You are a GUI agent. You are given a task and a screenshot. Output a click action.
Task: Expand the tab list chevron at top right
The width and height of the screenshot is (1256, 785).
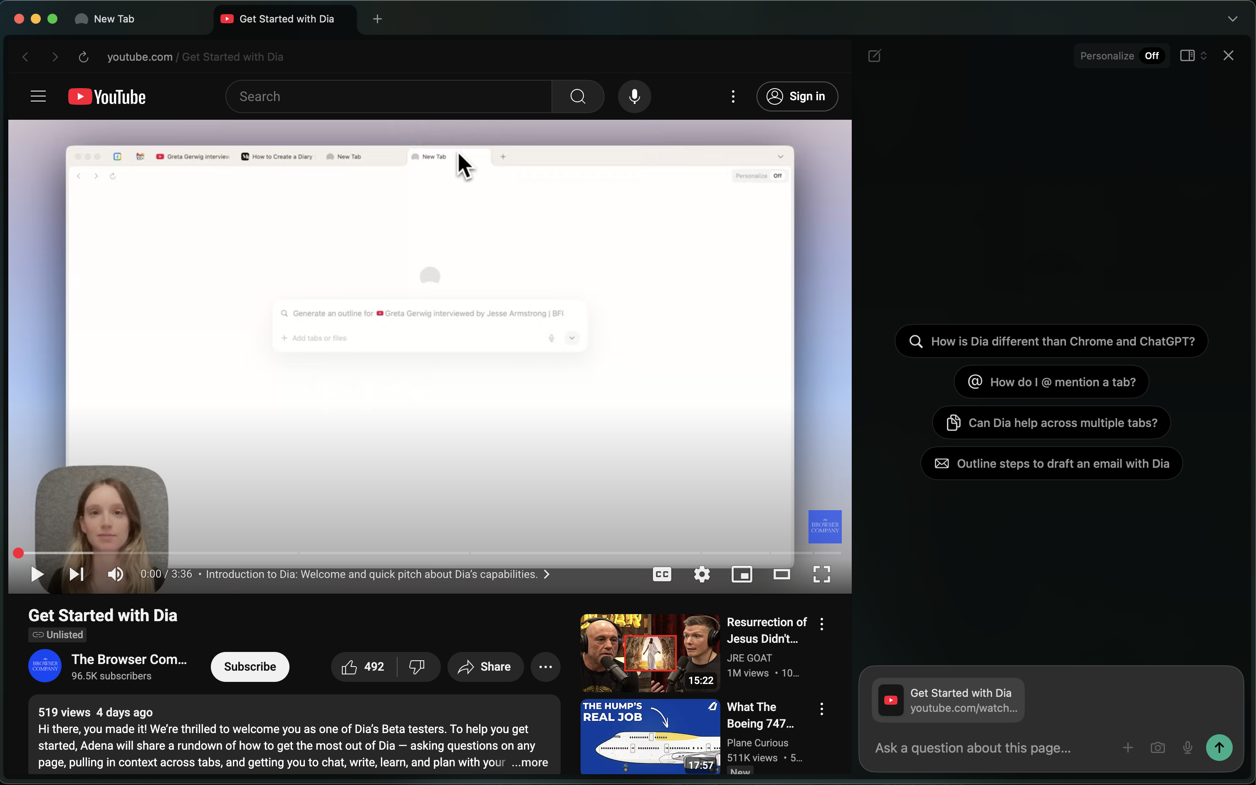click(1232, 19)
